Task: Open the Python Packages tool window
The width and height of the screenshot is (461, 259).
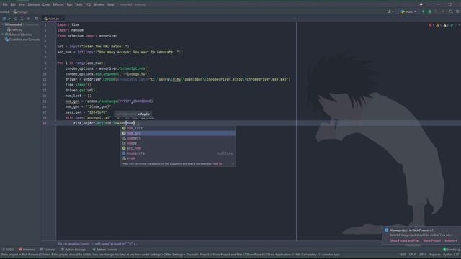Action: pyautogui.click(x=73, y=250)
